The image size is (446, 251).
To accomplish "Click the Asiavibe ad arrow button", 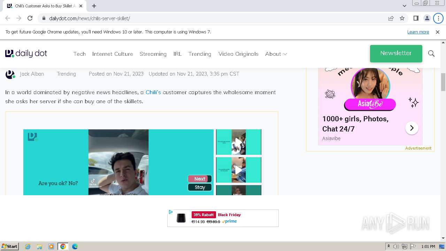I will 412,128.
